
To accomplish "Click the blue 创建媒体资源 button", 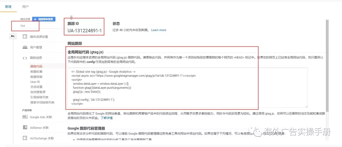I will (44, 19).
